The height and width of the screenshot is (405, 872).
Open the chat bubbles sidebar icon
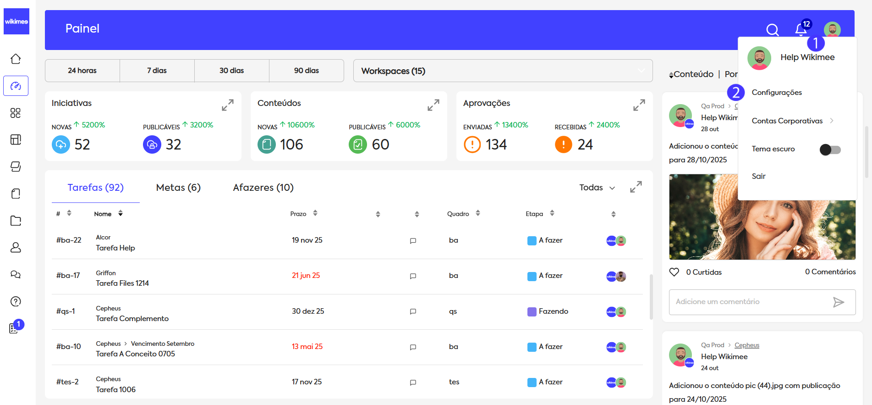(16, 274)
